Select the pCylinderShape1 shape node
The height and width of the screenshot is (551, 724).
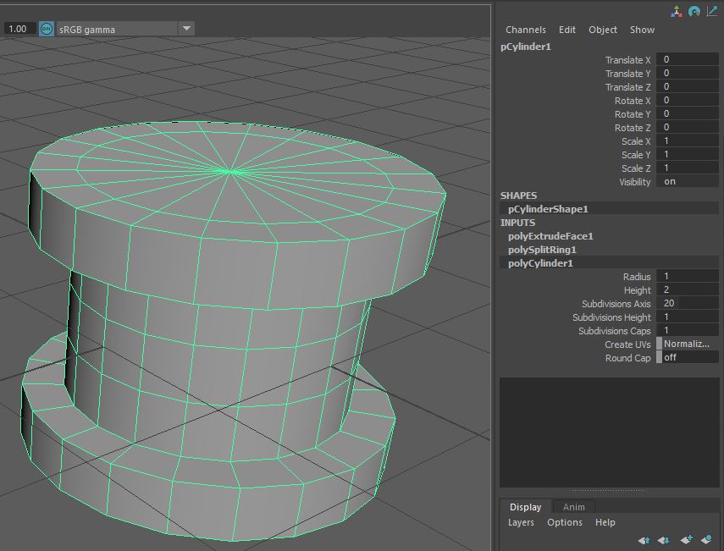(548, 209)
